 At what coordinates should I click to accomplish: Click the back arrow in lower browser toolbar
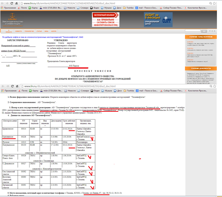pyautogui.click(x=3, y=86)
